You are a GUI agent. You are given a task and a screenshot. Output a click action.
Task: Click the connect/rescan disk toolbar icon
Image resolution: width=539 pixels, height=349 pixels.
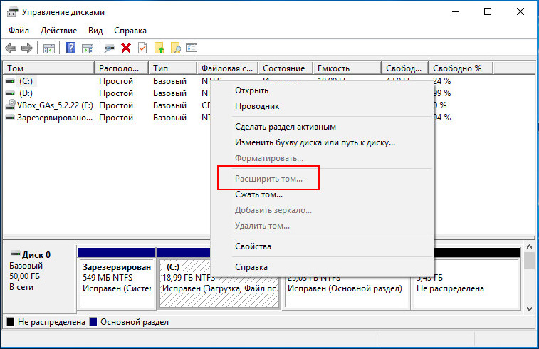pyautogui.click(x=110, y=48)
